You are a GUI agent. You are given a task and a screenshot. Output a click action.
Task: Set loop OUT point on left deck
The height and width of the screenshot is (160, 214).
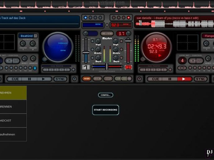(16, 61)
